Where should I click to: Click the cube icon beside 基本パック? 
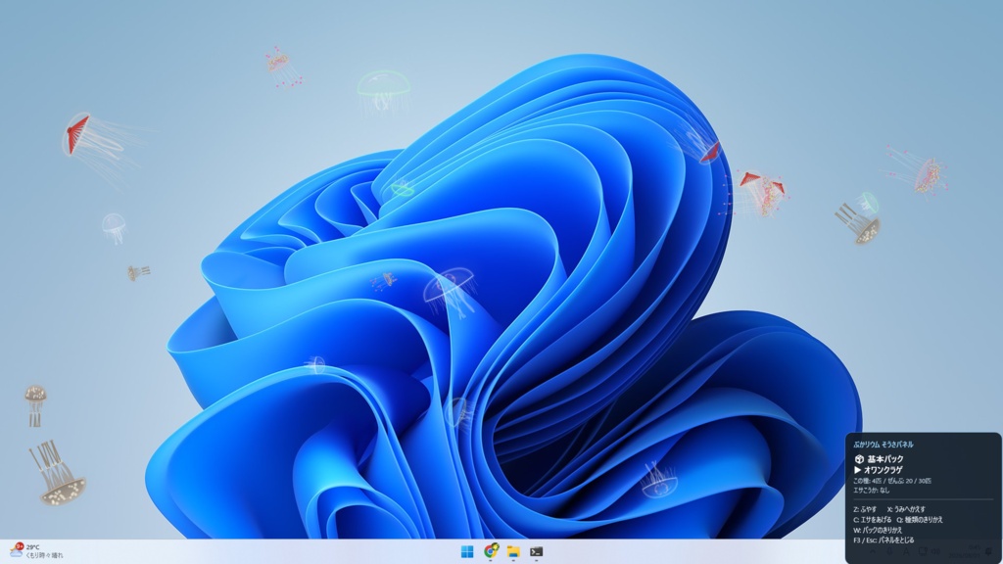(x=859, y=459)
